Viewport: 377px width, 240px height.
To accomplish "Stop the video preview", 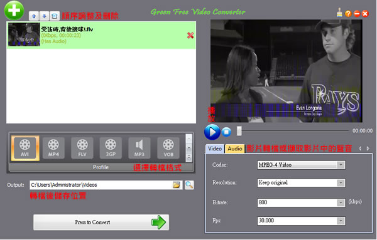I will point(226,132).
